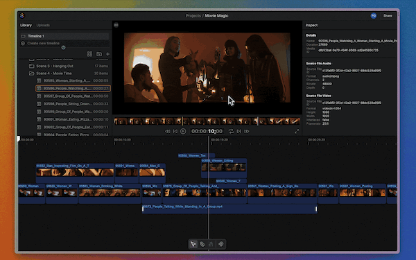
Task: Click the timeline ruler at 00:00:10:00
Action: (x=122, y=139)
